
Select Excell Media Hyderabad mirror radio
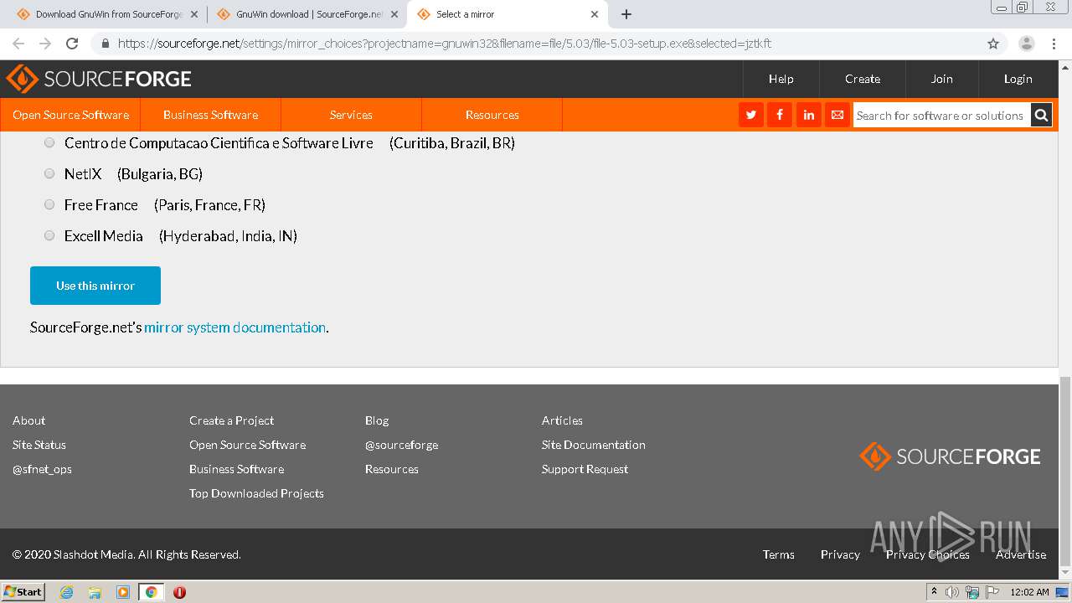49,235
